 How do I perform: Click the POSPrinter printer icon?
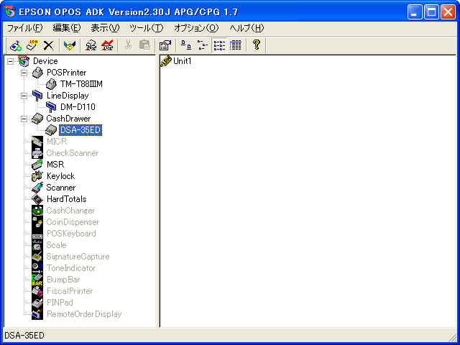point(37,73)
